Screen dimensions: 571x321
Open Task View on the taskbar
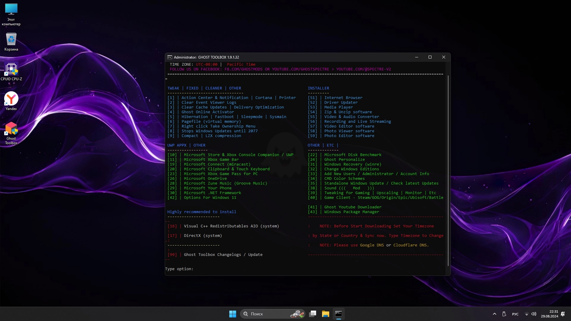pyautogui.click(x=313, y=314)
